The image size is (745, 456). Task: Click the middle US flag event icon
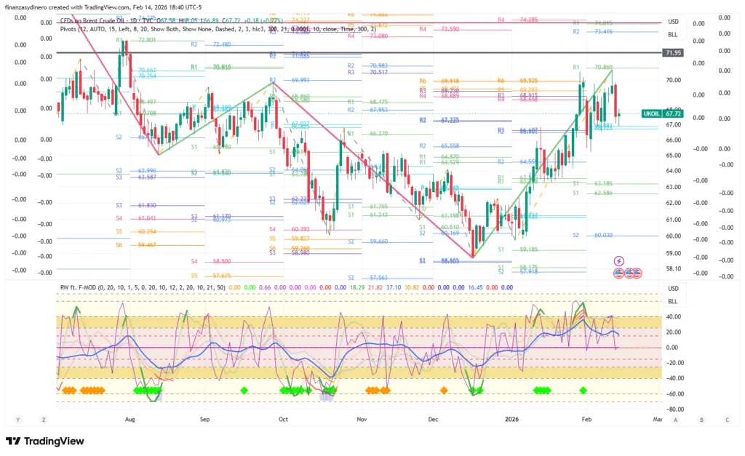[x=628, y=273]
